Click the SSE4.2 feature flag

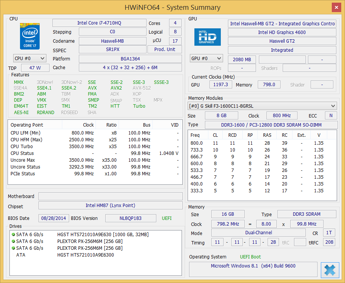point(69,88)
